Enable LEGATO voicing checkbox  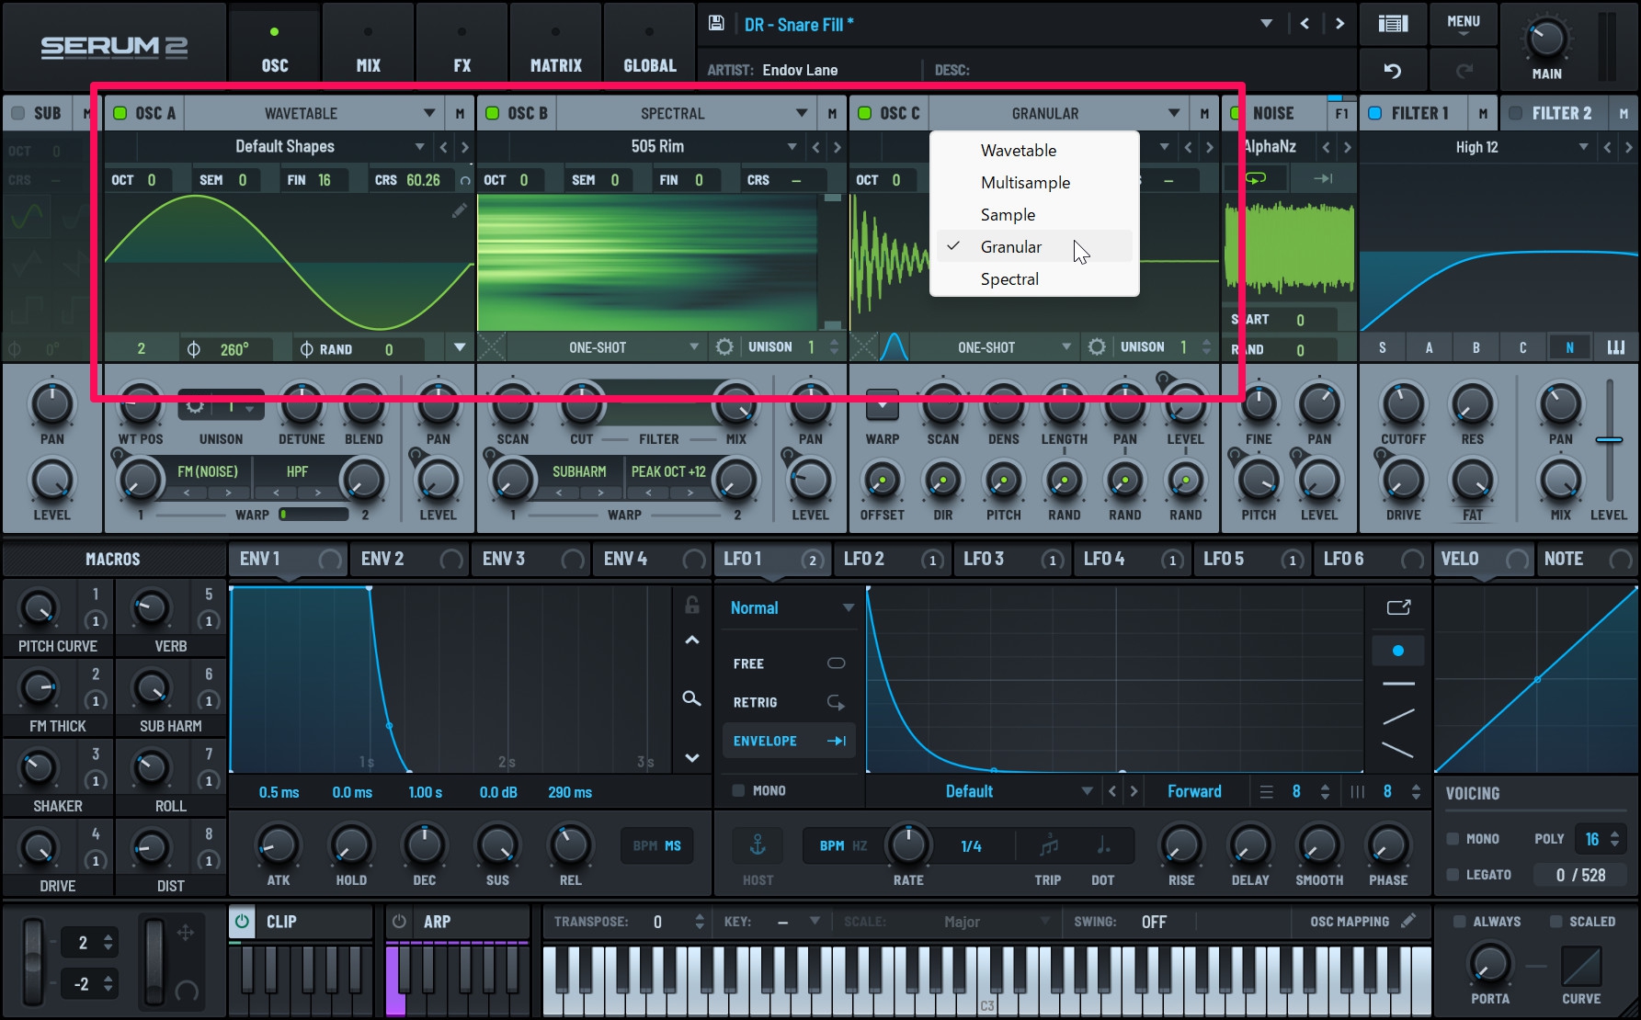(1453, 875)
